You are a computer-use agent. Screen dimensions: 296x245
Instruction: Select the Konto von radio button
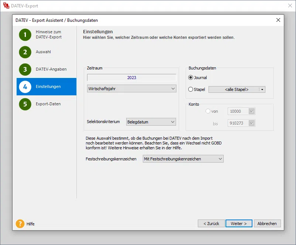click(208, 111)
